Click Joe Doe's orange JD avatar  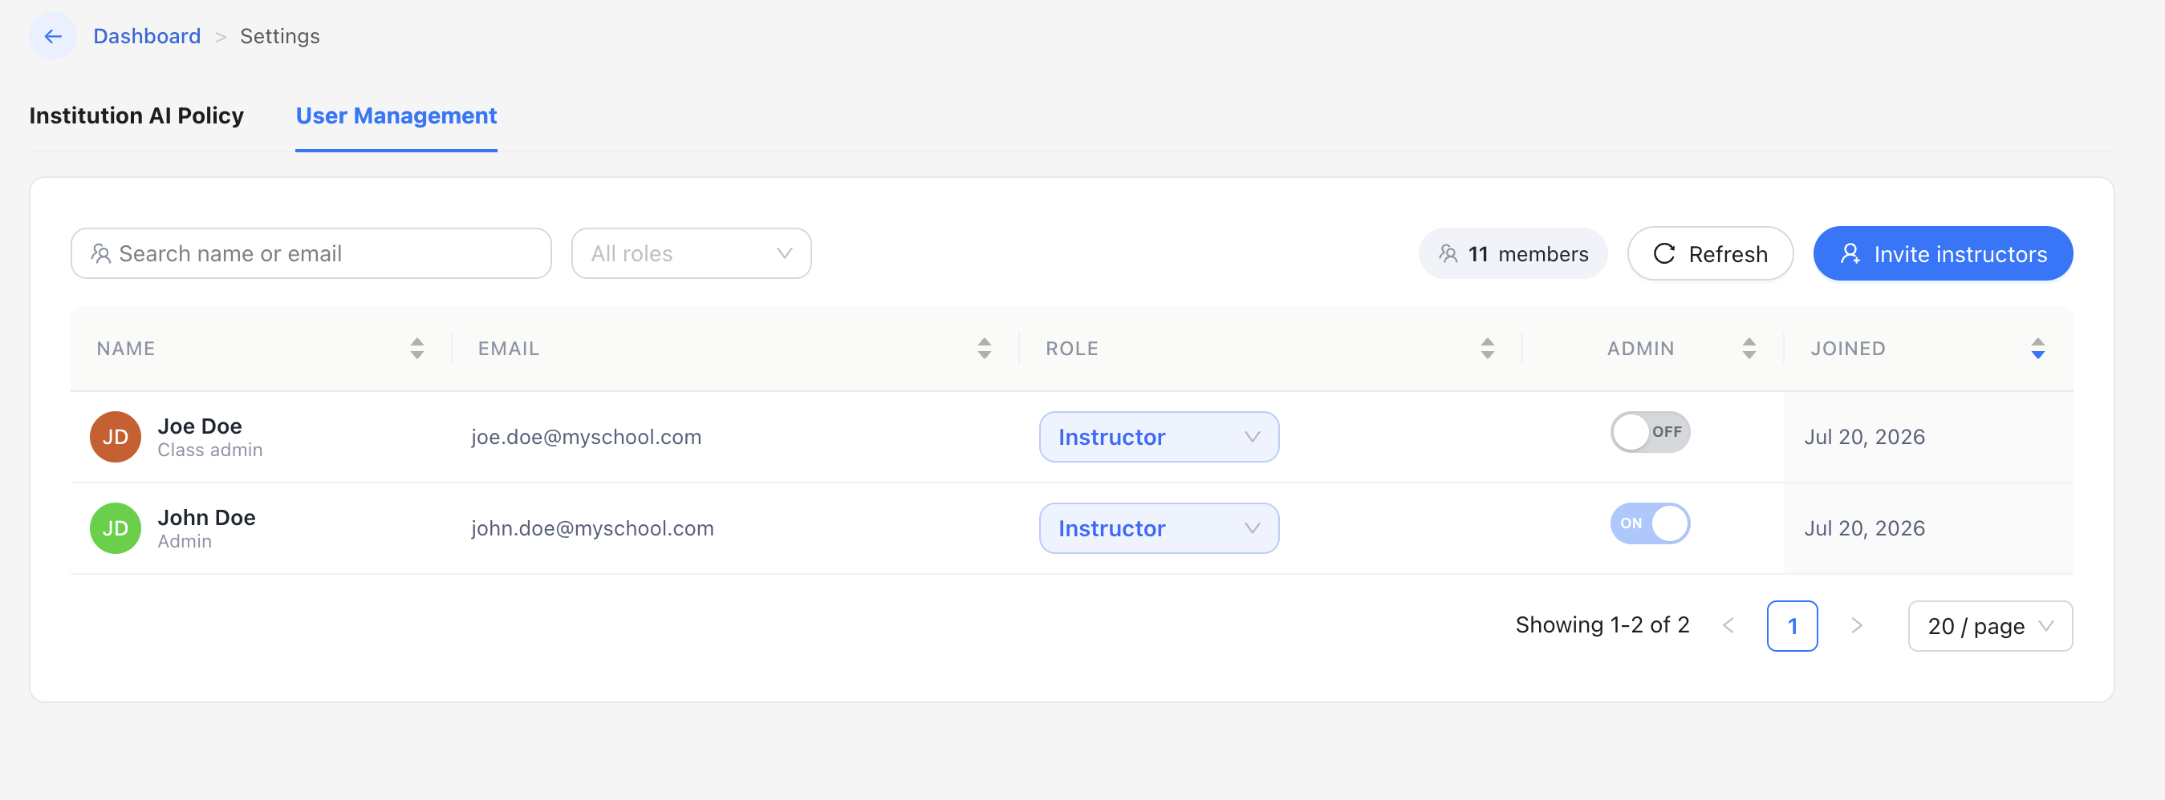(115, 437)
